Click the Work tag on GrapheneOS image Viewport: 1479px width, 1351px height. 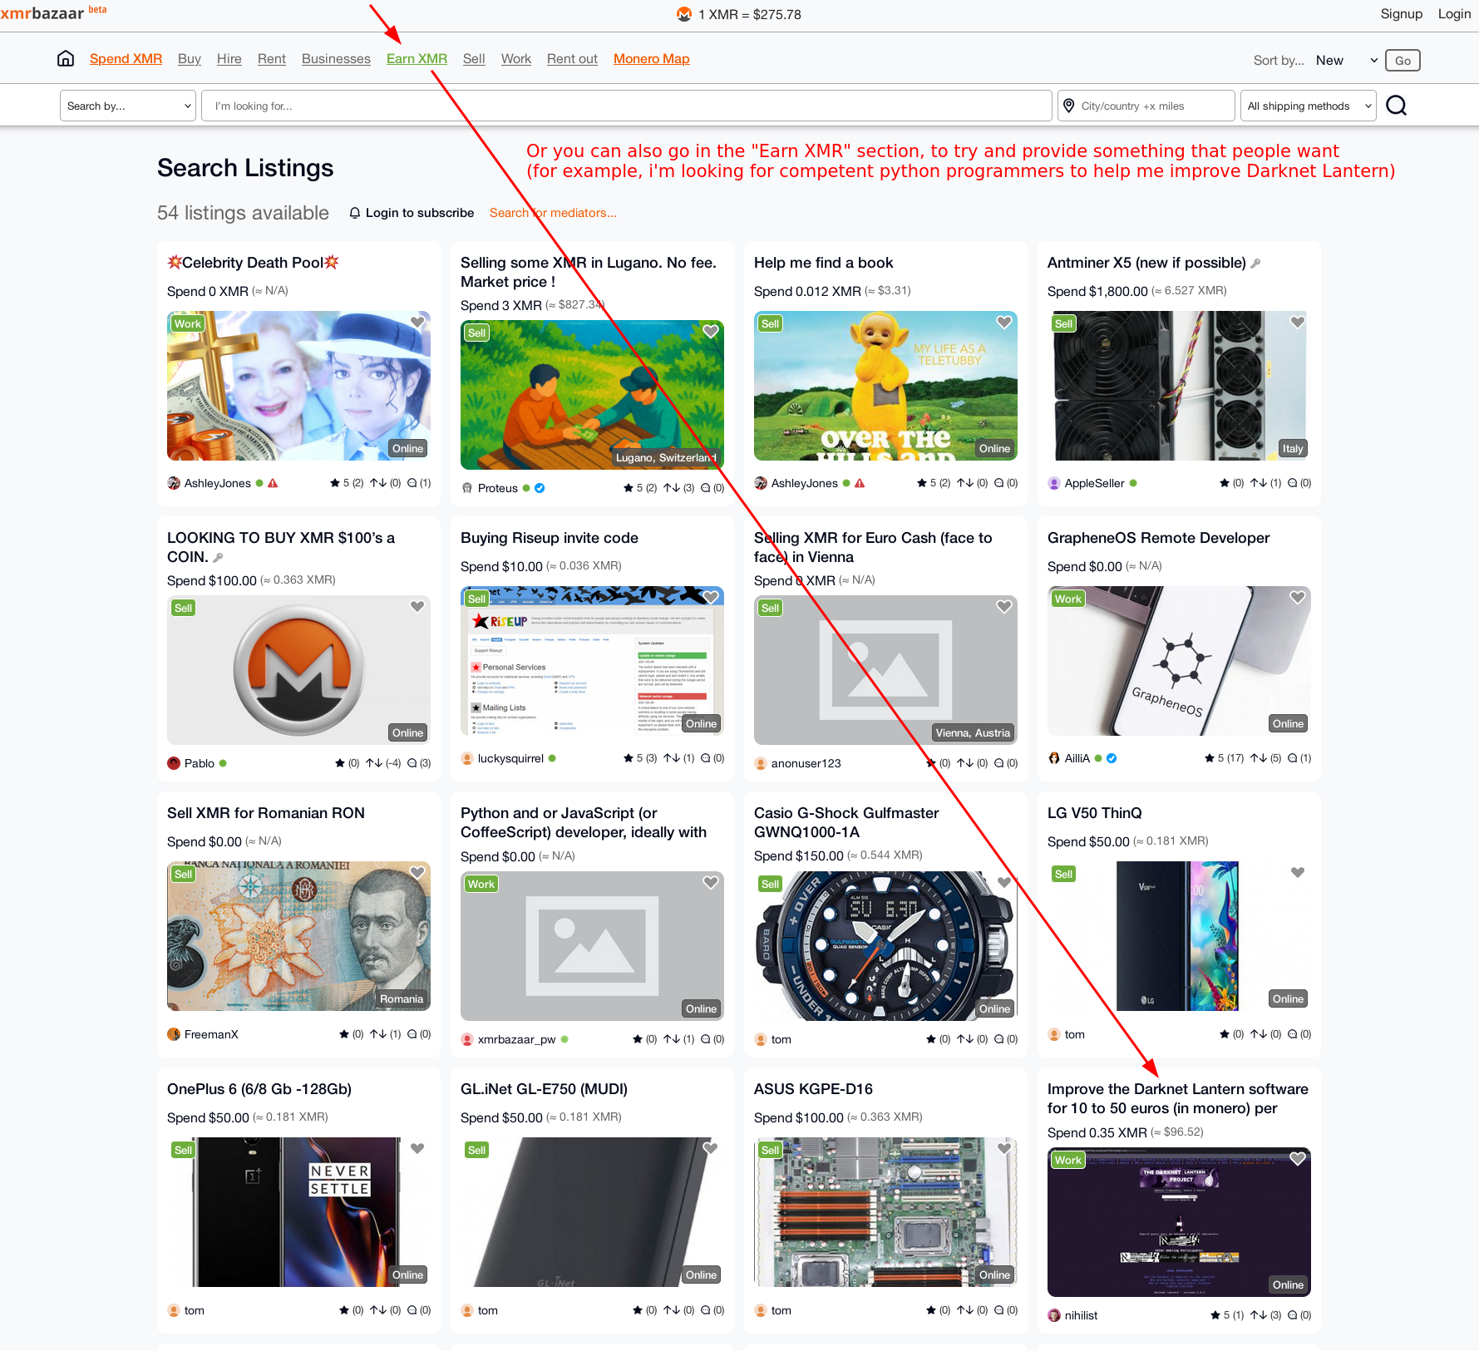click(1068, 599)
